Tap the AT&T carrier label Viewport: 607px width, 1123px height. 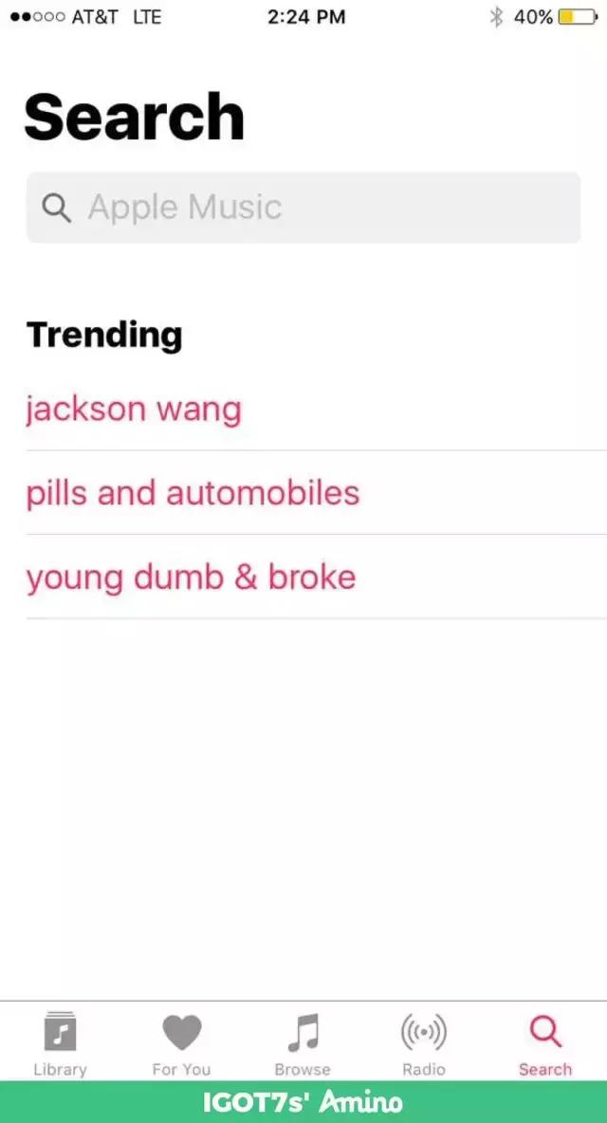pyautogui.click(x=95, y=17)
